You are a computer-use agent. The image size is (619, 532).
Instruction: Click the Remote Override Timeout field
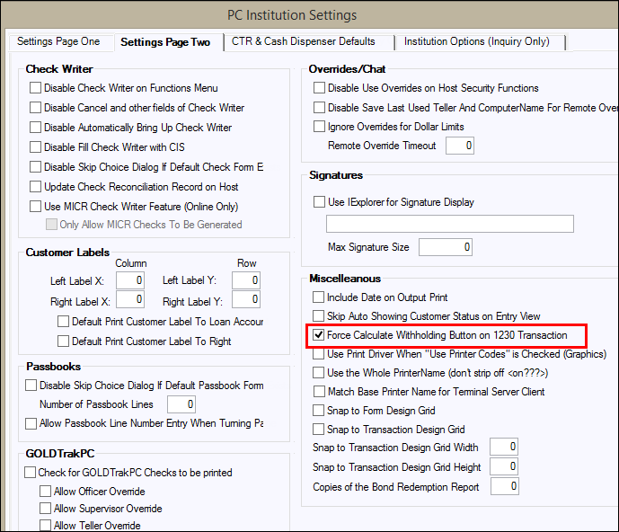click(460, 146)
